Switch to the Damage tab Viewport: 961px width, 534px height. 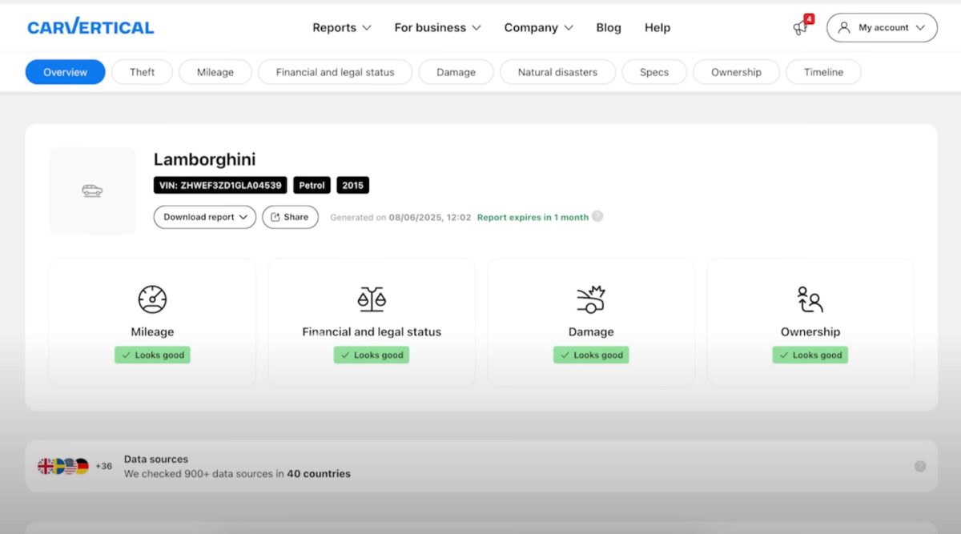pyautogui.click(x=456, y=72)
